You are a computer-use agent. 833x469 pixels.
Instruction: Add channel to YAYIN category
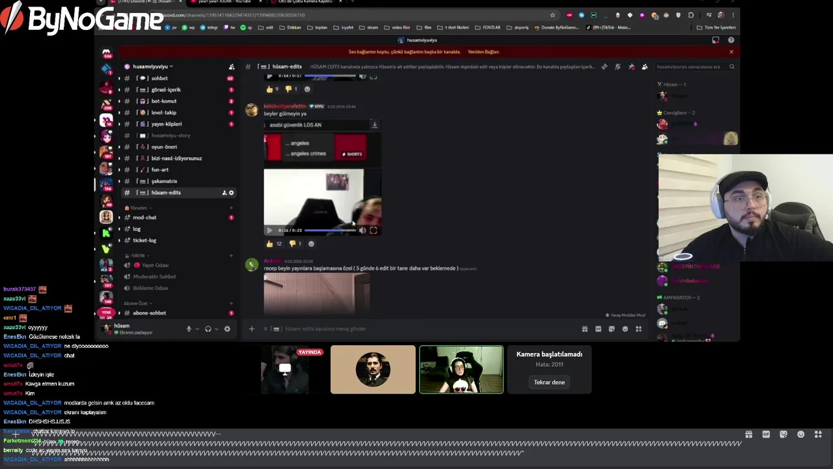[x=231, y=255]
